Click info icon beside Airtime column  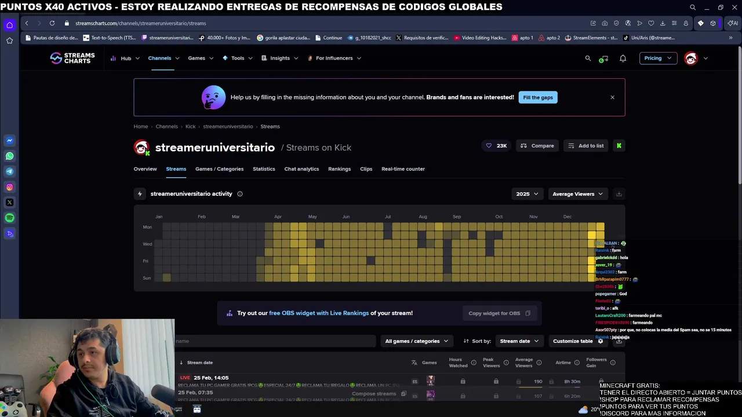point(577,363)
